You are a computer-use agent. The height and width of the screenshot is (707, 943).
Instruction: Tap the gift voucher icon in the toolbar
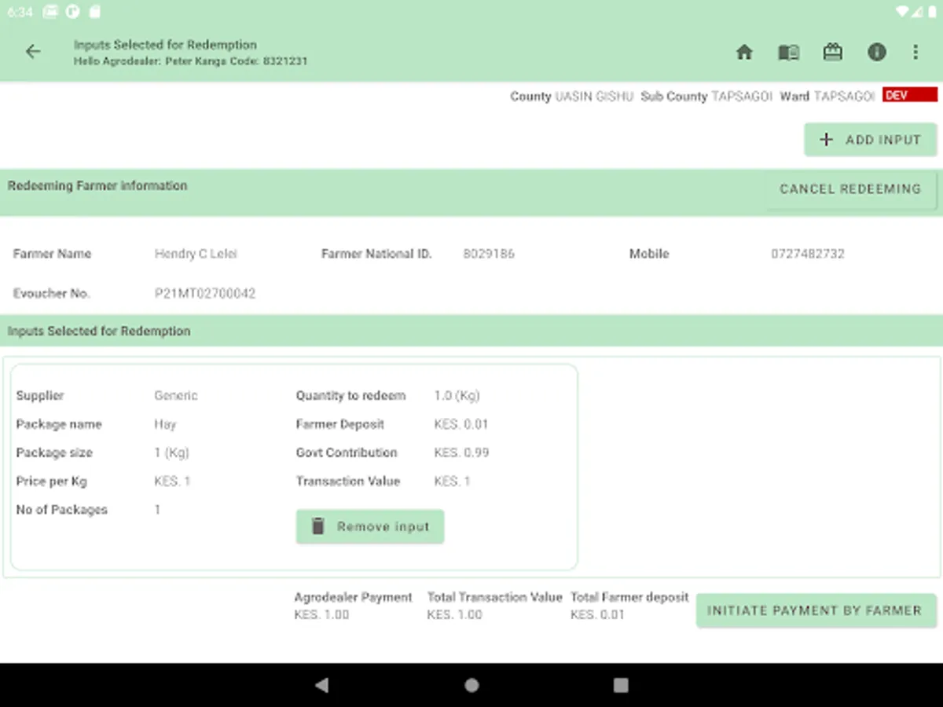pos(832,53)
